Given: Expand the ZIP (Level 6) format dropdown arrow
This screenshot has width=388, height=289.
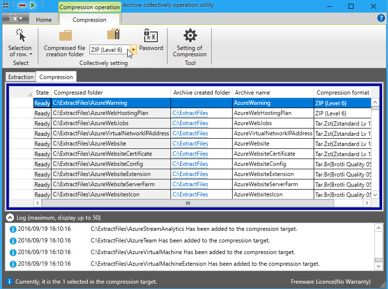Looking at the screenshot, I should point(133,49).
